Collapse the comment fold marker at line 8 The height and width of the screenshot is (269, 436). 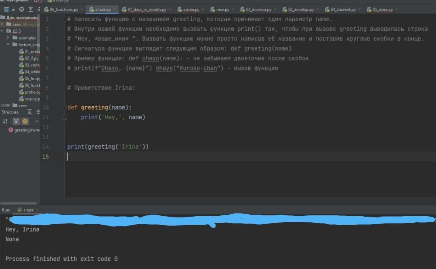65,88
